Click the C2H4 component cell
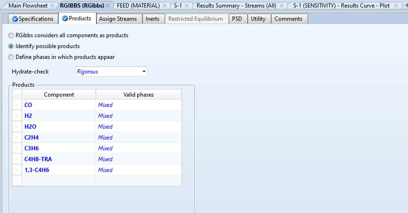Screen dimensions: 408x213 pyautogui.click(x=59, y=137)
